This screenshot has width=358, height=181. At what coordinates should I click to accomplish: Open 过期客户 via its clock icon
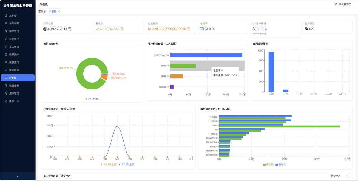pyautogui.click(x=6, y=39)
